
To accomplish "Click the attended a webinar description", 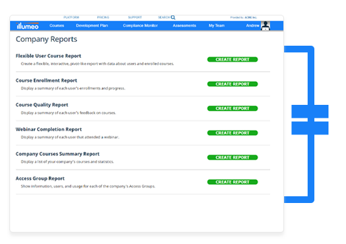I will click(x=70, y=137).
